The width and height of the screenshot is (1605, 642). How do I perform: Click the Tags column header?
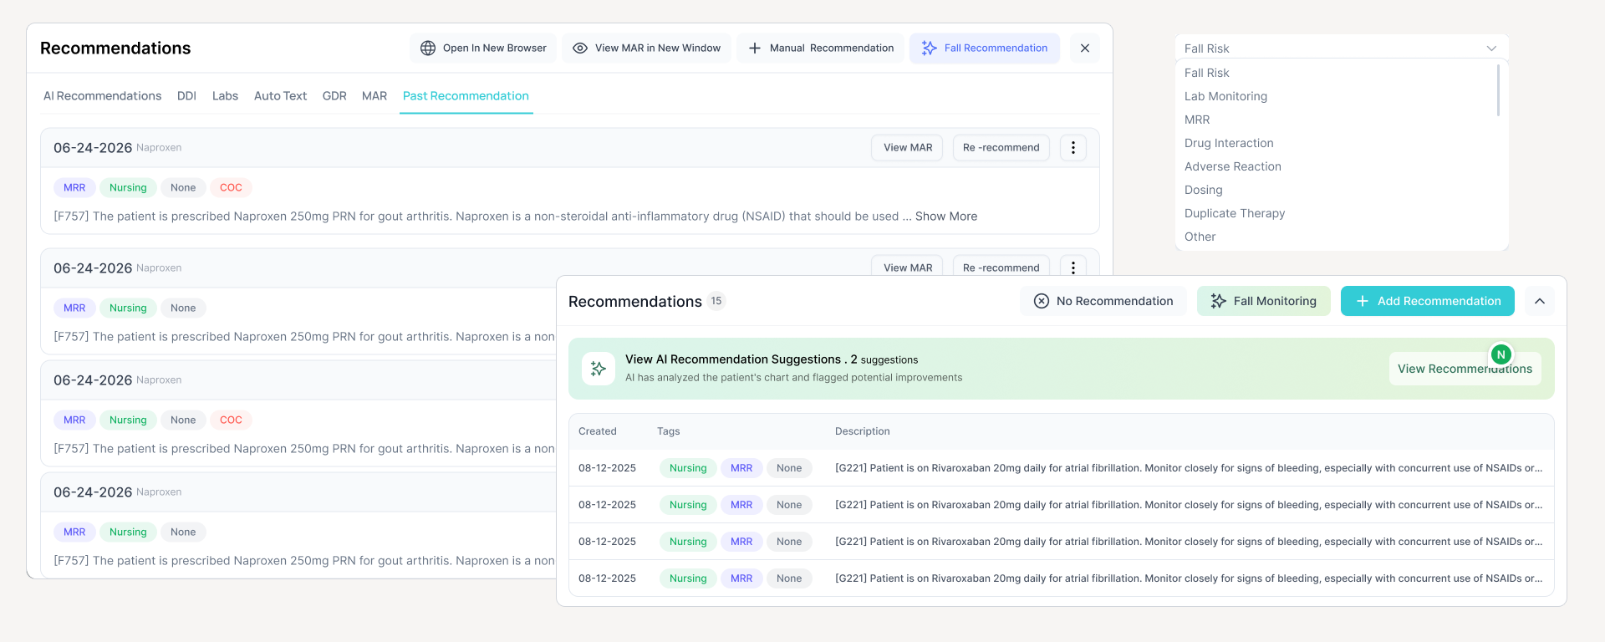click(x=669, y=431)
